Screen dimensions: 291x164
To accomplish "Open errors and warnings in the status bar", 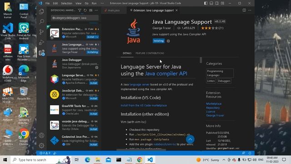I will coord(45,153).
